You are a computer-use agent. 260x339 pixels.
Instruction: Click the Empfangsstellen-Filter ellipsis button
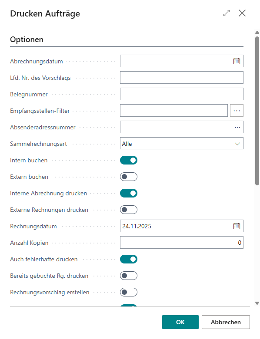pos(237,111)
